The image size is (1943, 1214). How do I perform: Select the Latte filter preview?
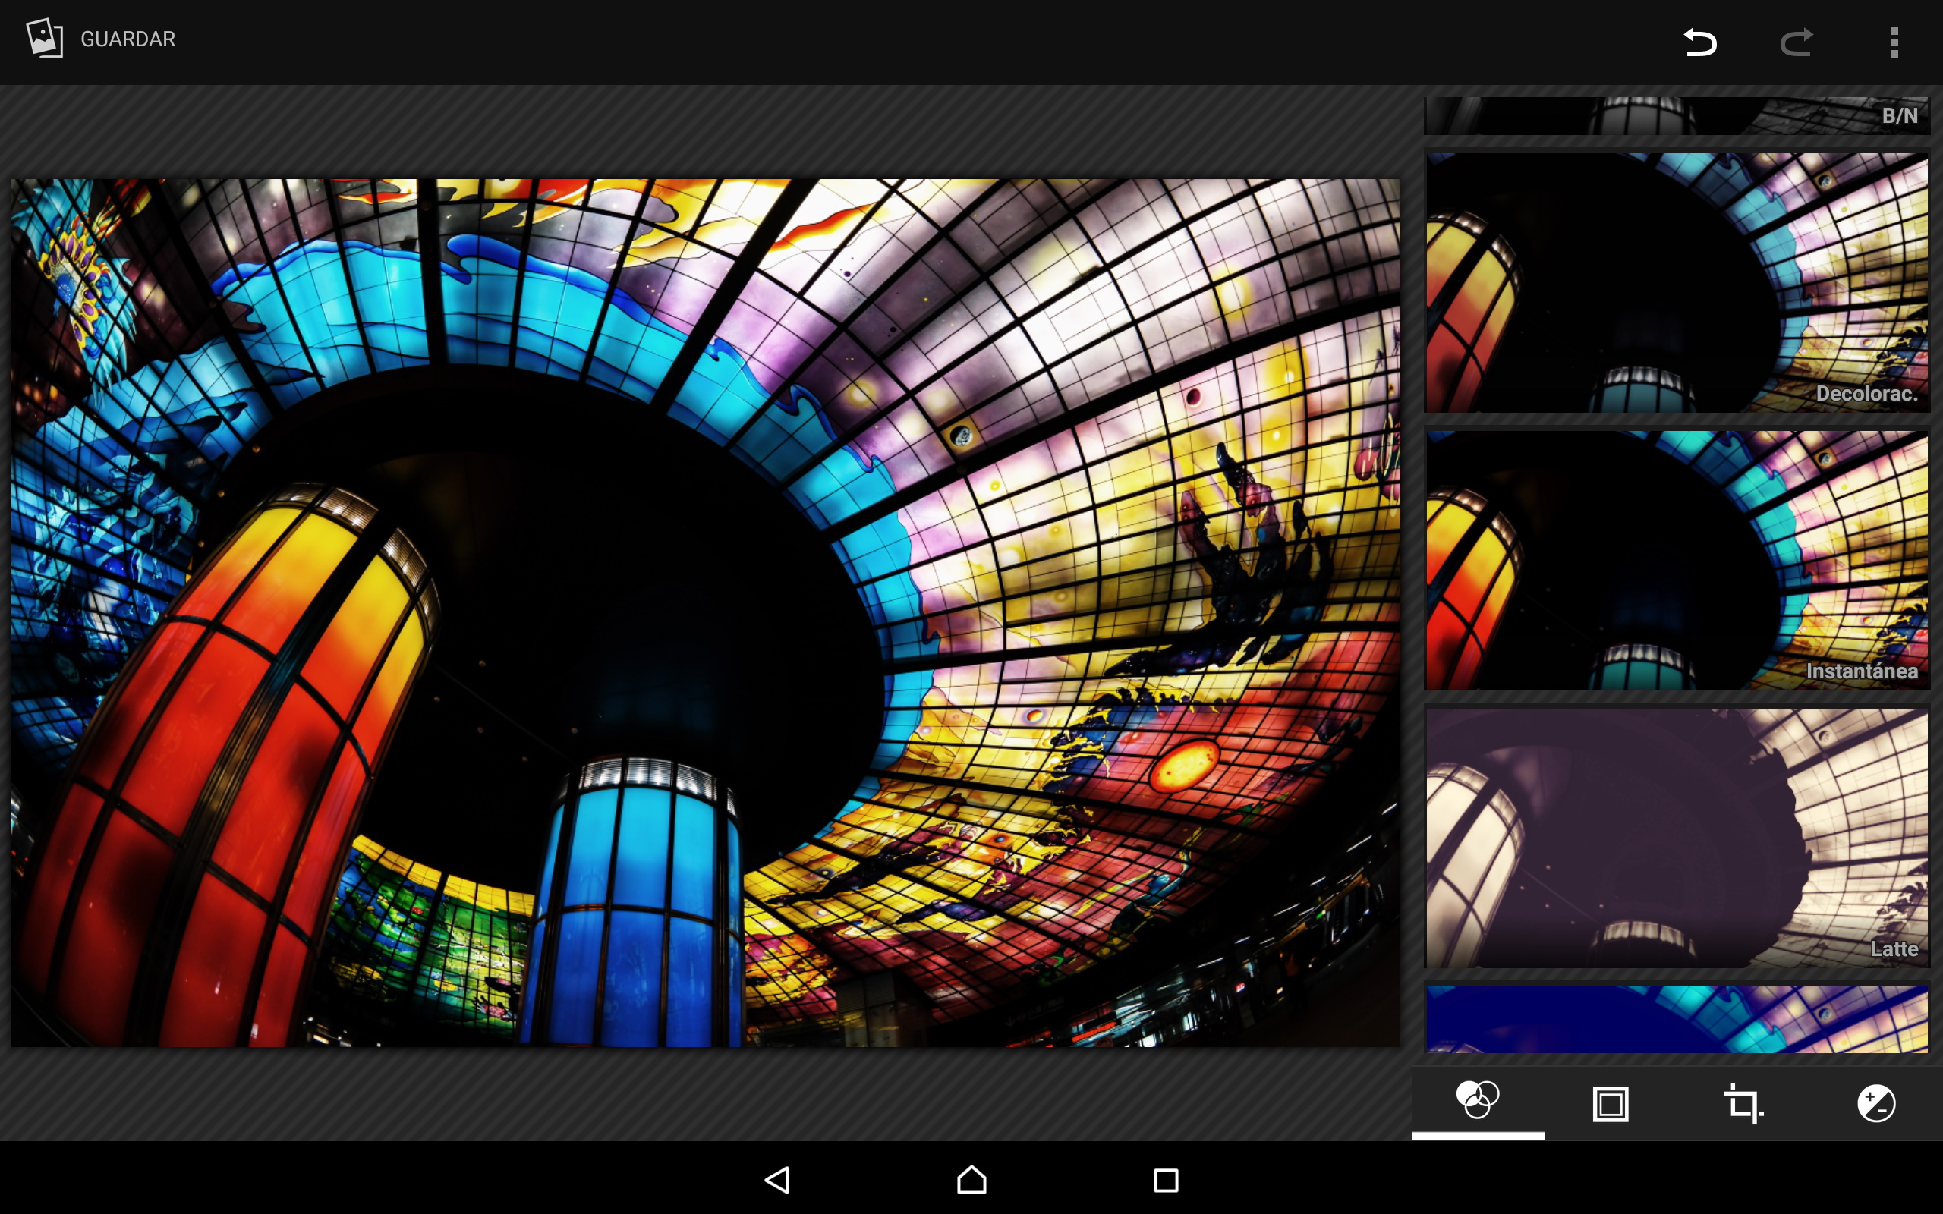pos(1677,837)
